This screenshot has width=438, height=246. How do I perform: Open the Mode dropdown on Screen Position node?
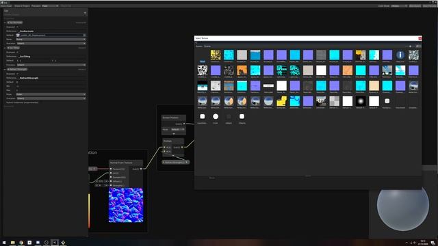tap(178, 129)
